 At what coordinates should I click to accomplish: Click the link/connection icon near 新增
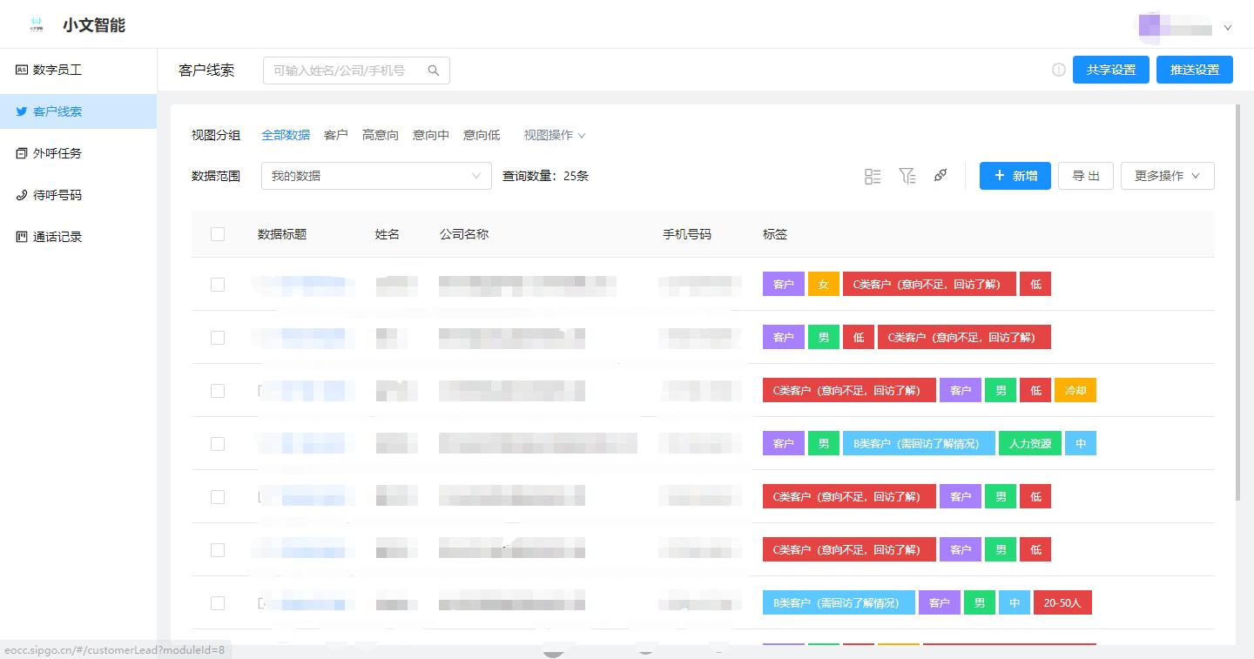tap(940, 175)
